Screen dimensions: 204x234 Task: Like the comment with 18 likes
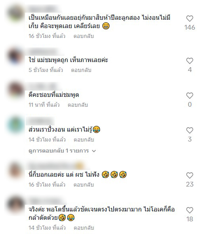pyautogui.click(x=190, y=210)
